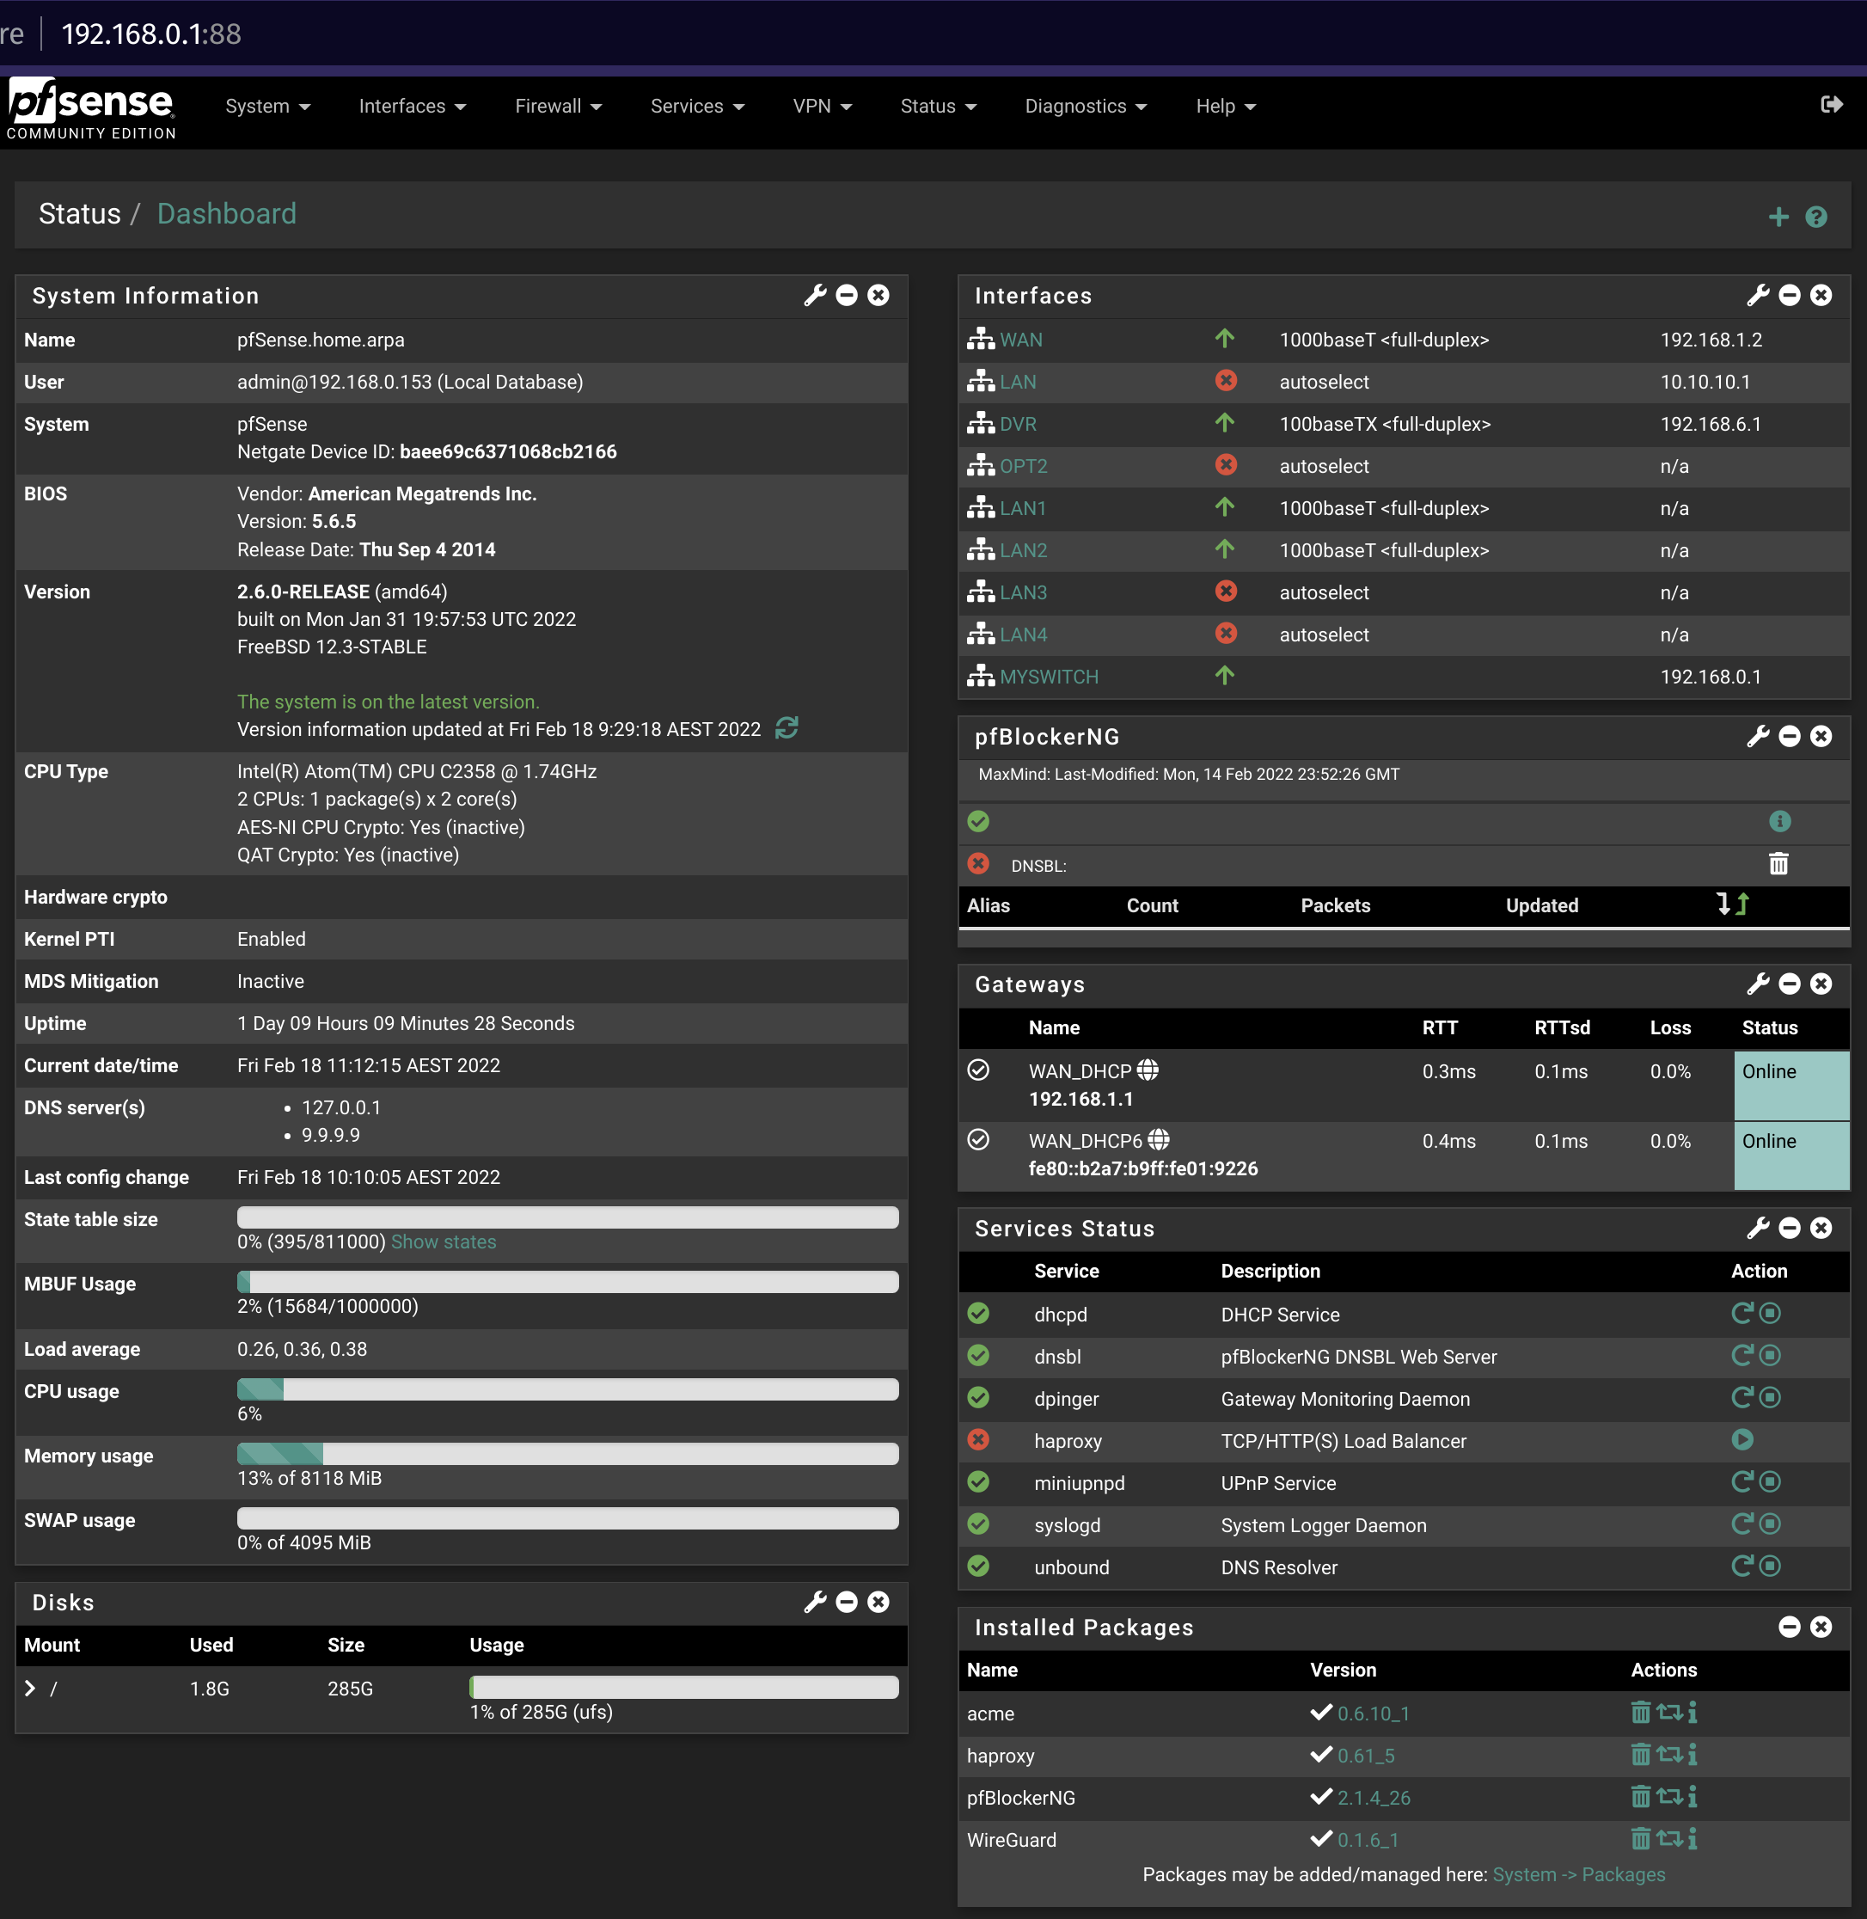Open Interfaces widget wrench settings

1757,295
